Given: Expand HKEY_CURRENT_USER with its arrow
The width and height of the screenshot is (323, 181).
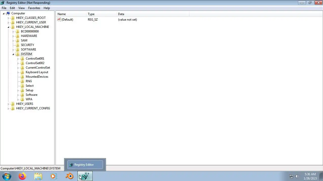Looking at the screenshot, I should pos(8,23).
